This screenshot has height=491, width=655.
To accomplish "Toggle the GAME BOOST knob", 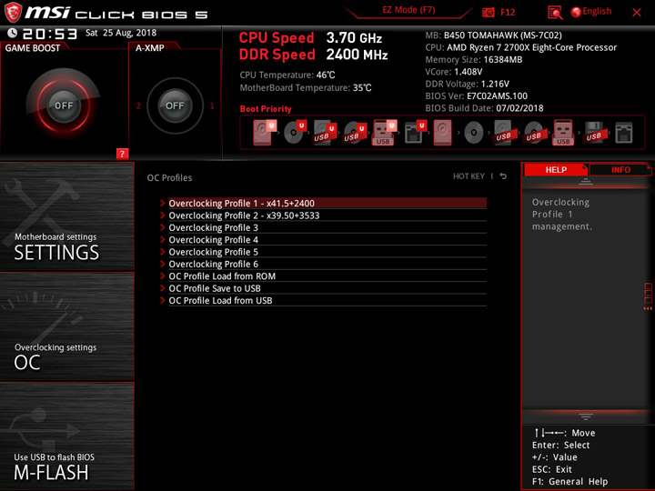I will 64,105.
